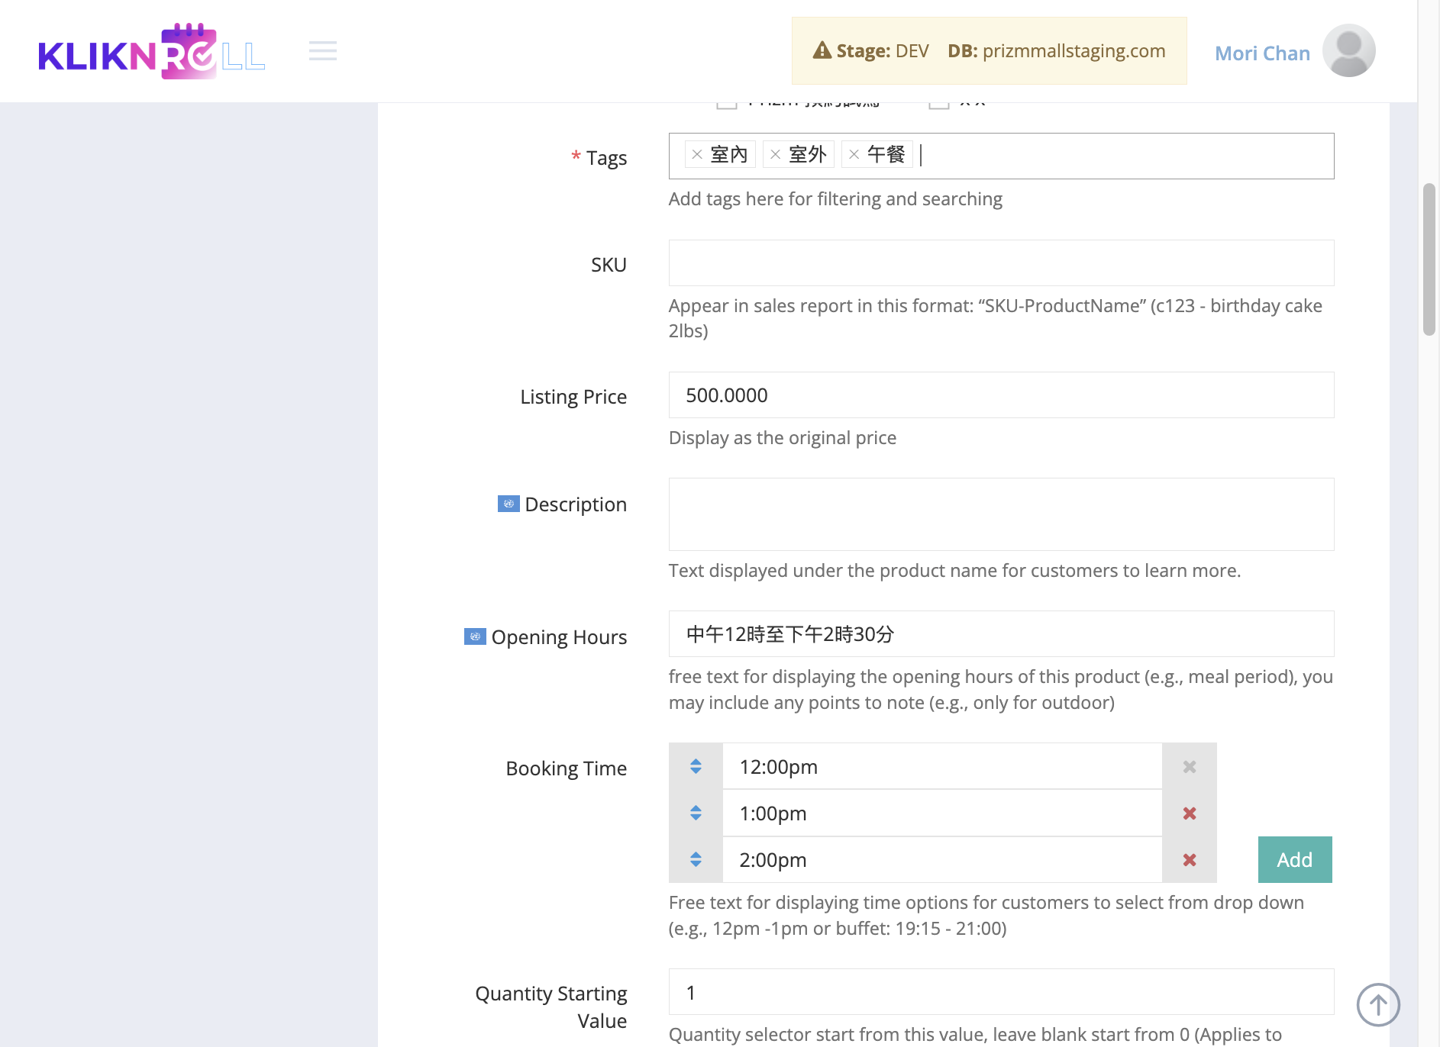Click reorder handle for 2:00pm booking time
The height and width of the screenshot is (1047, 1440).
tap(696, 859)
